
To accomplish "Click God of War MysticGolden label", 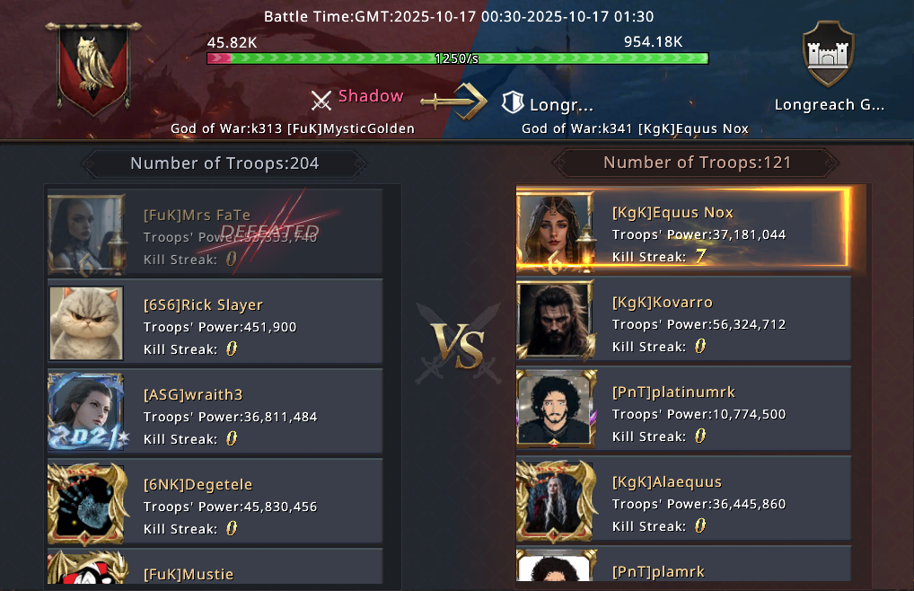I will 293,128.
